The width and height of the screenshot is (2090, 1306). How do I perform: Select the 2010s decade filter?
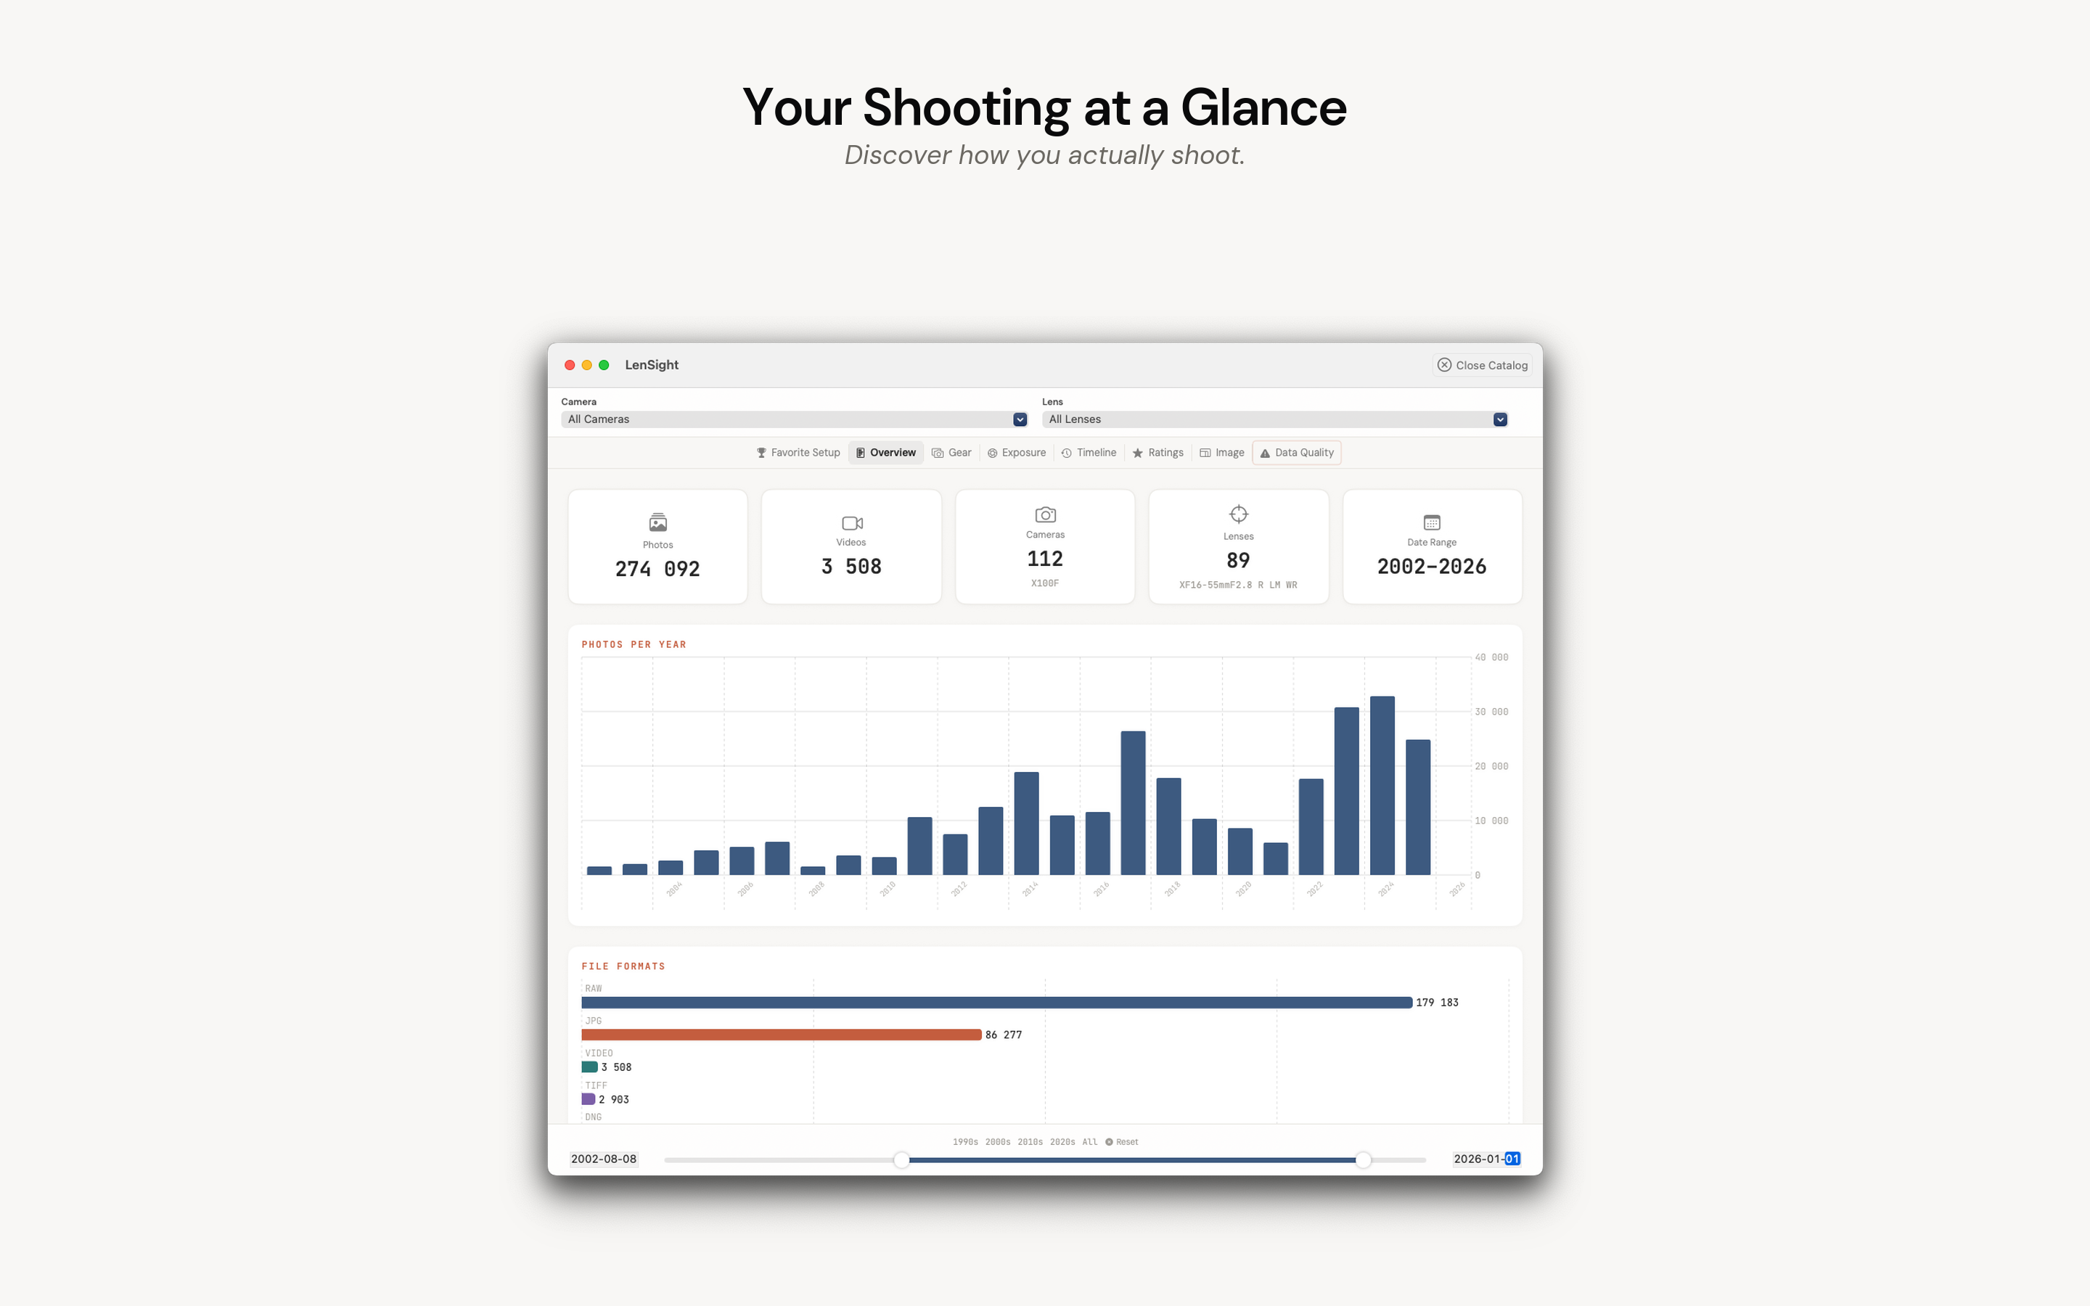(1030, 1141)
